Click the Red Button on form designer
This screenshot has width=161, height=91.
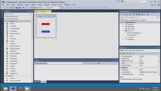point(46,24)
